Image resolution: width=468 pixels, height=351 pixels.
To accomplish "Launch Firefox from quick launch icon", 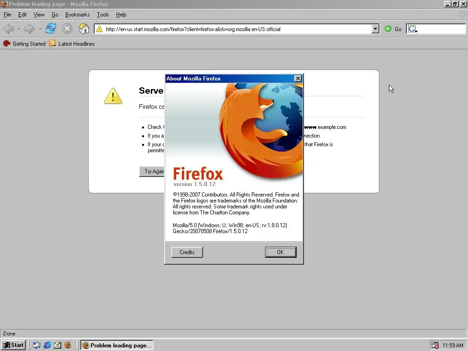I will pos(68,345).
